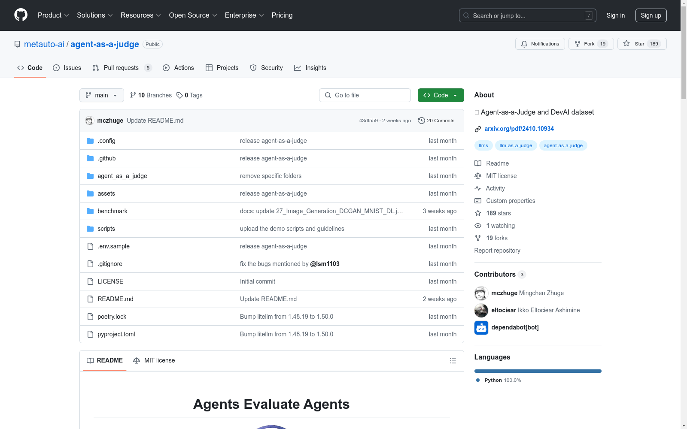Open the assets folder icon
The width and height of the screenshot is (687, 429).
pos(90,193)
